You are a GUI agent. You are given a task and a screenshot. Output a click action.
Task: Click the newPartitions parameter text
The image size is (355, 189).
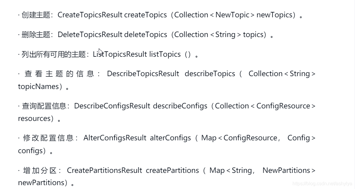pyautogui.click(x=41, y=183)
